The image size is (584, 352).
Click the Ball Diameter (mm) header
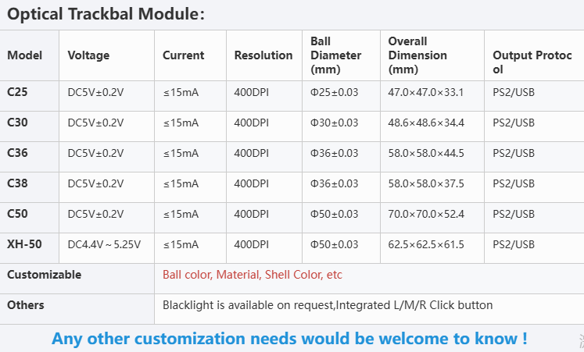coord(335,55)
